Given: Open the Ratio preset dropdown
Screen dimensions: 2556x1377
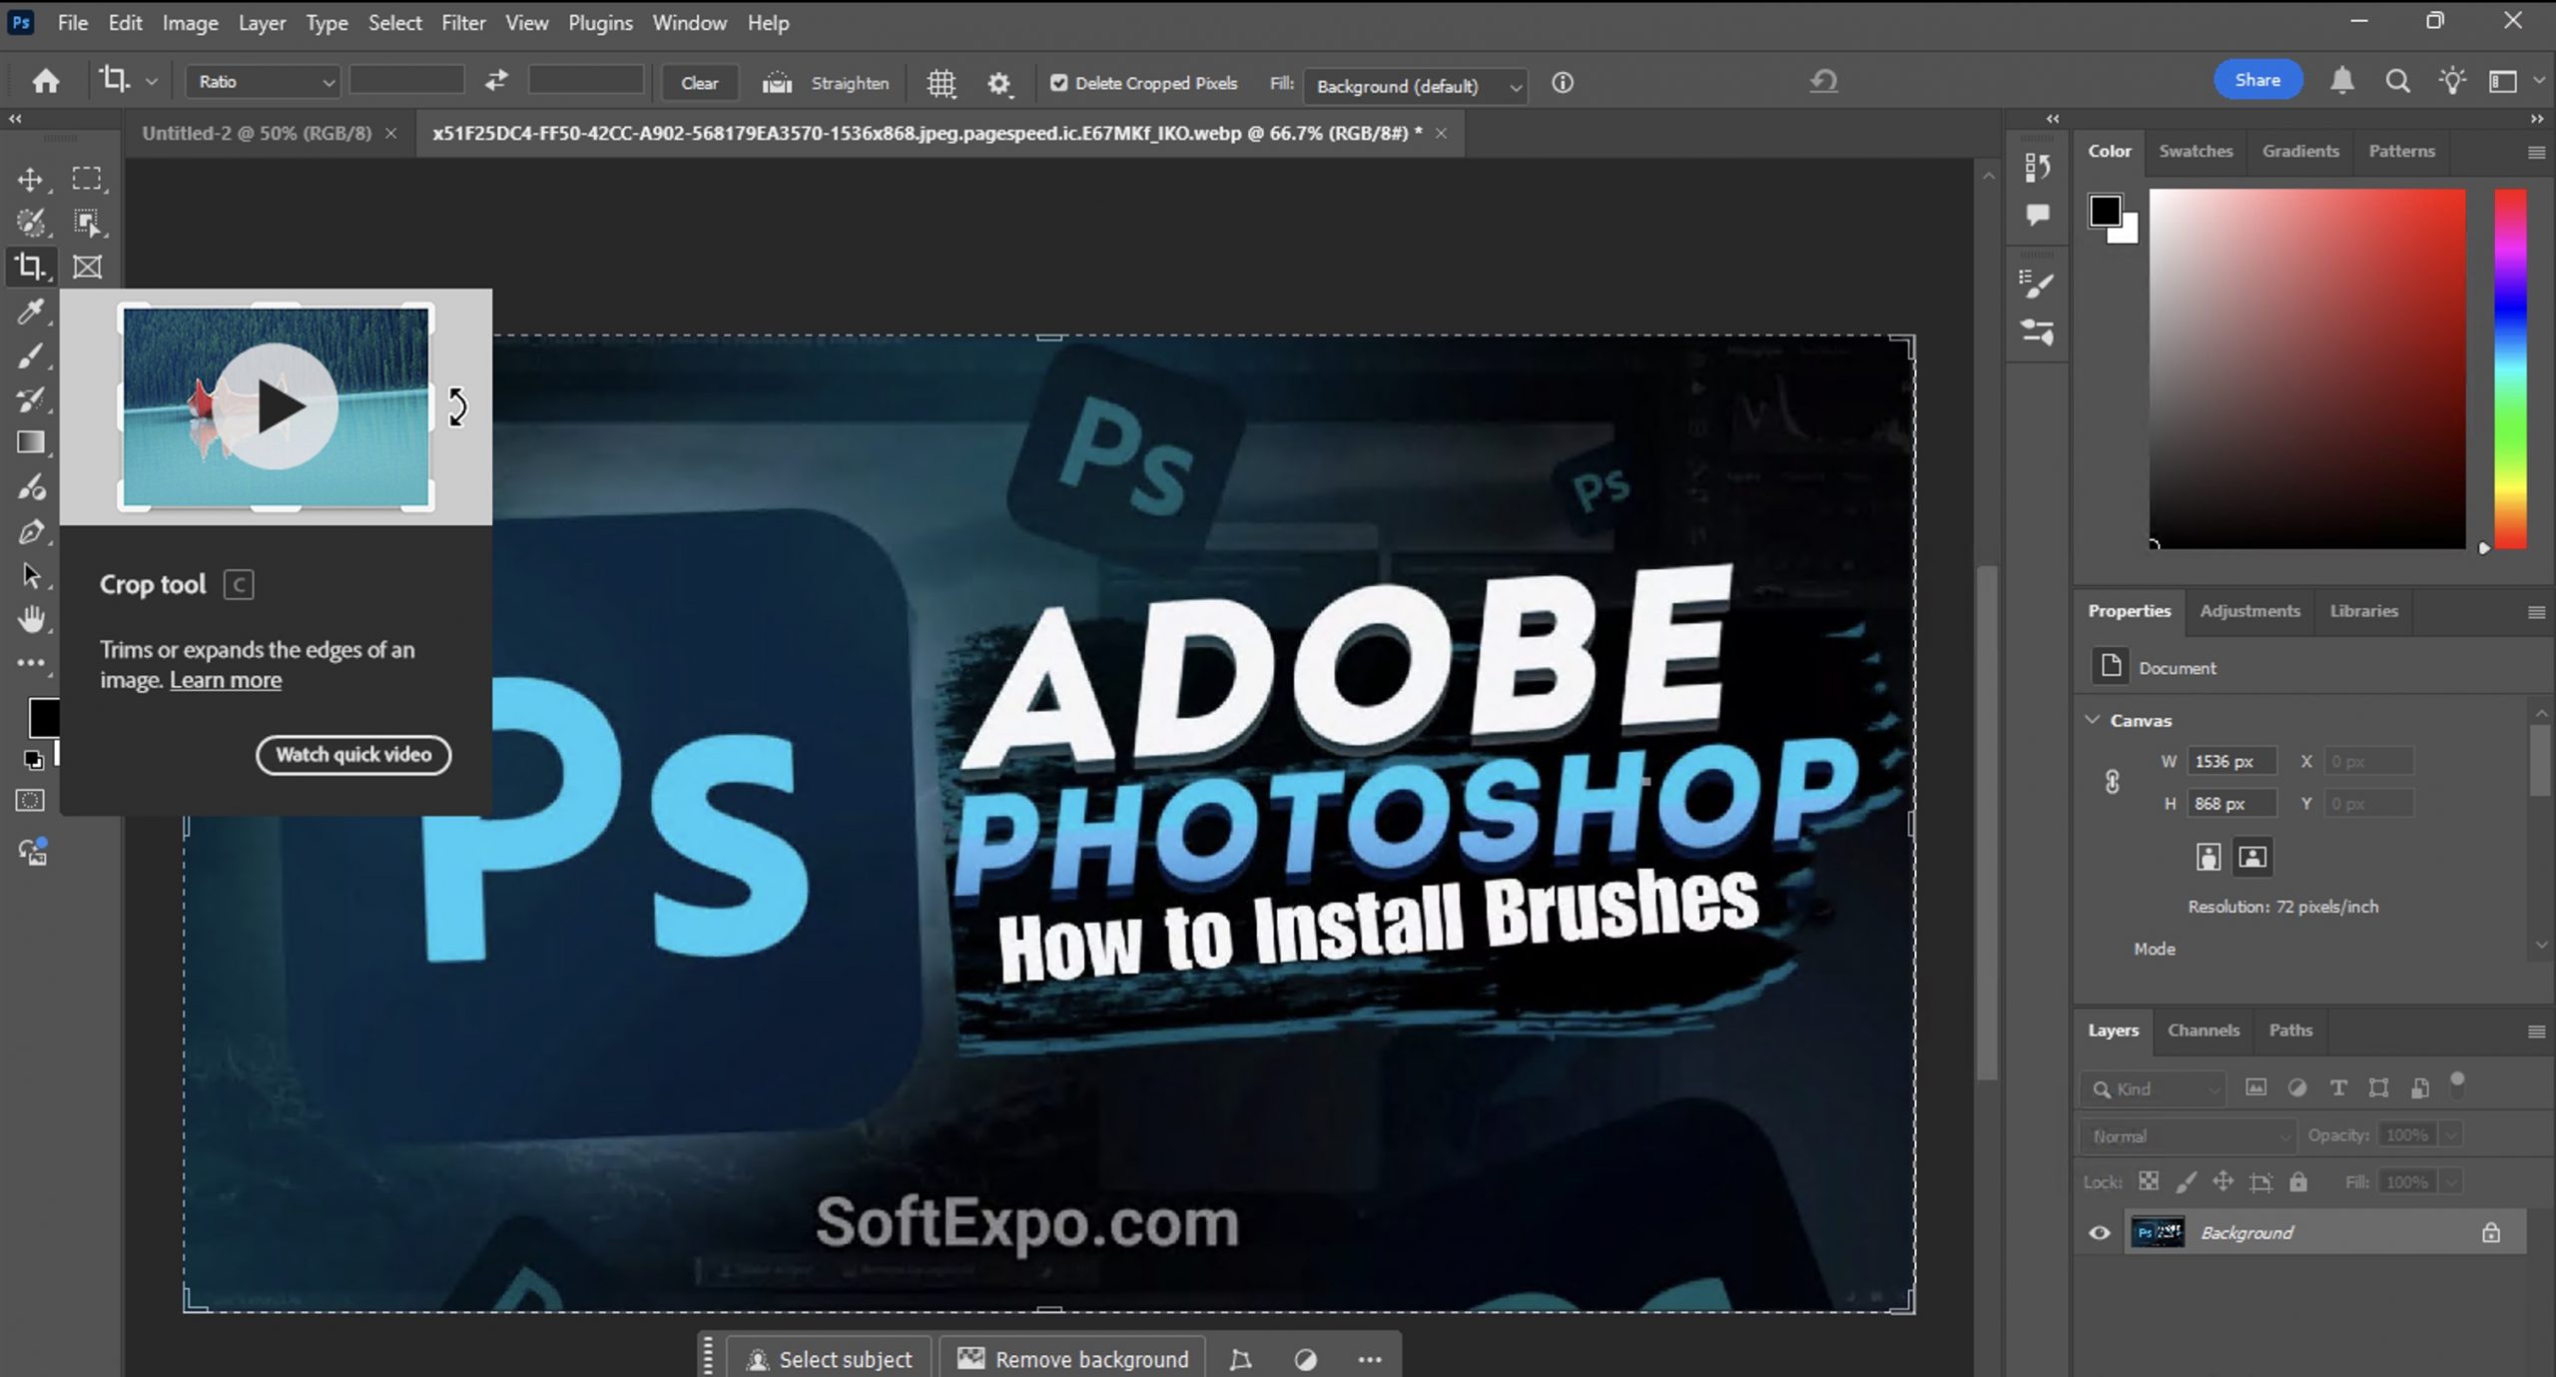Looking at the screenshot, I should (263, 82).
